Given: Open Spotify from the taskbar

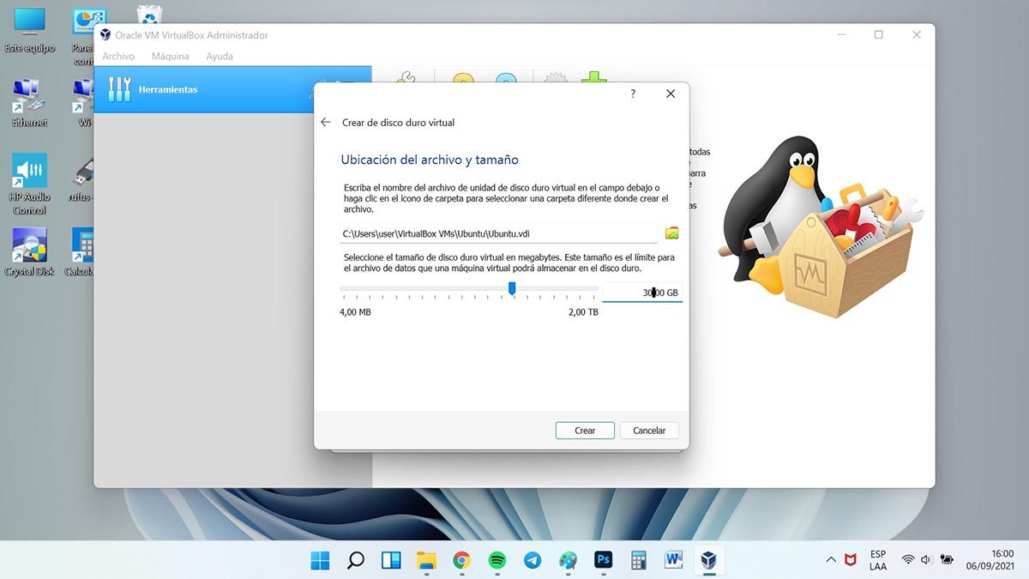Looking at the screenshot, I should pos(496,560).
